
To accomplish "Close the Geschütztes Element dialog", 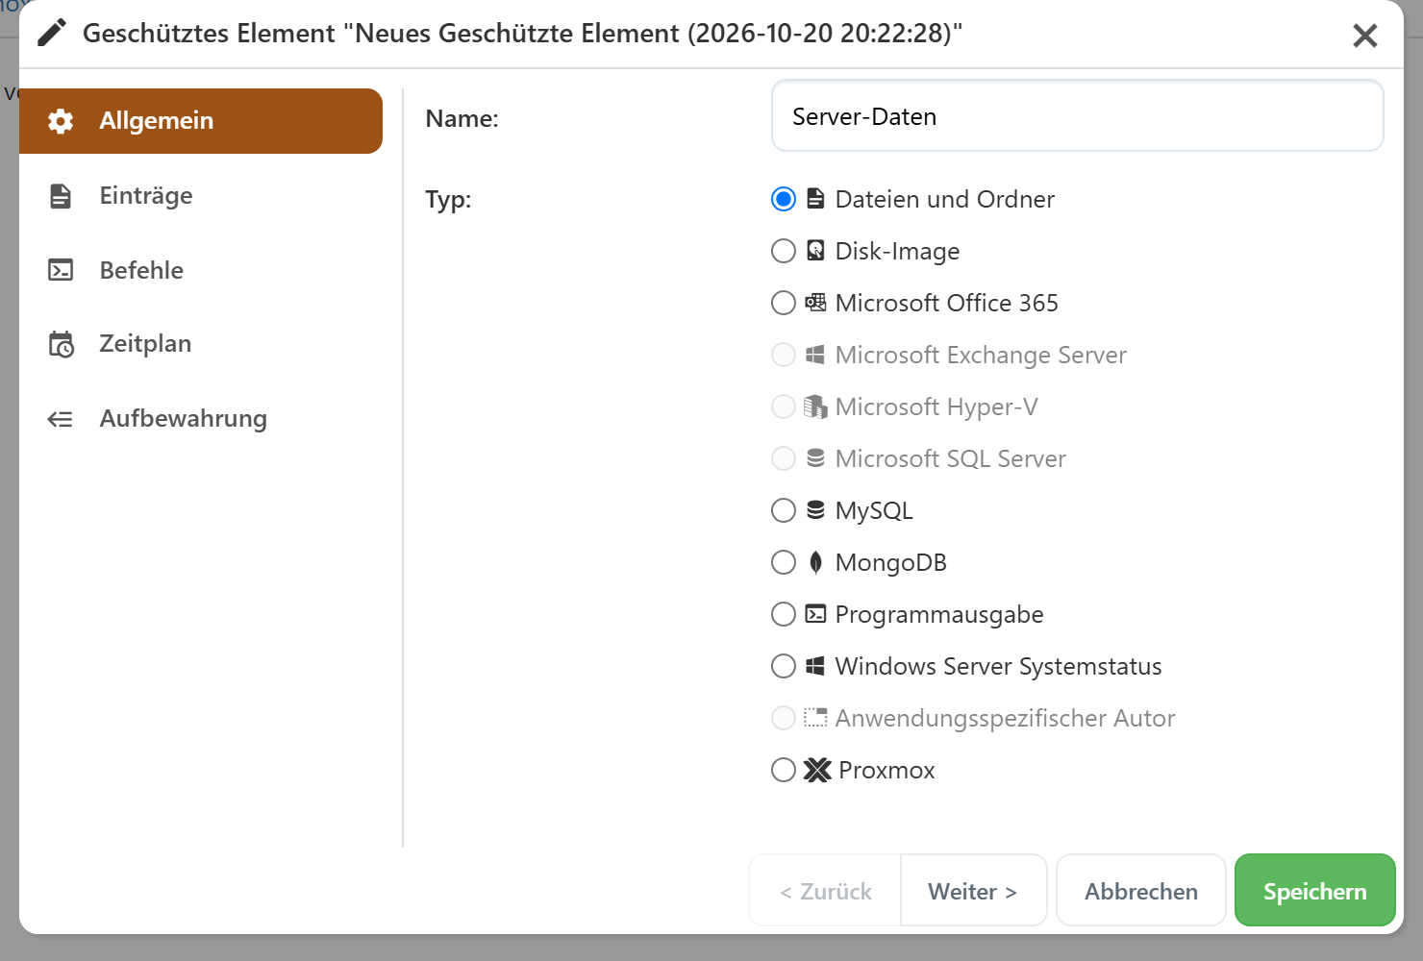I will (1364, 36).
